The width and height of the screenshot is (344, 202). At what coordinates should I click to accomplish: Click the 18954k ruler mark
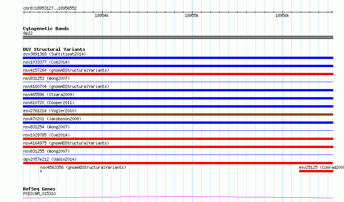coord(102,15)
